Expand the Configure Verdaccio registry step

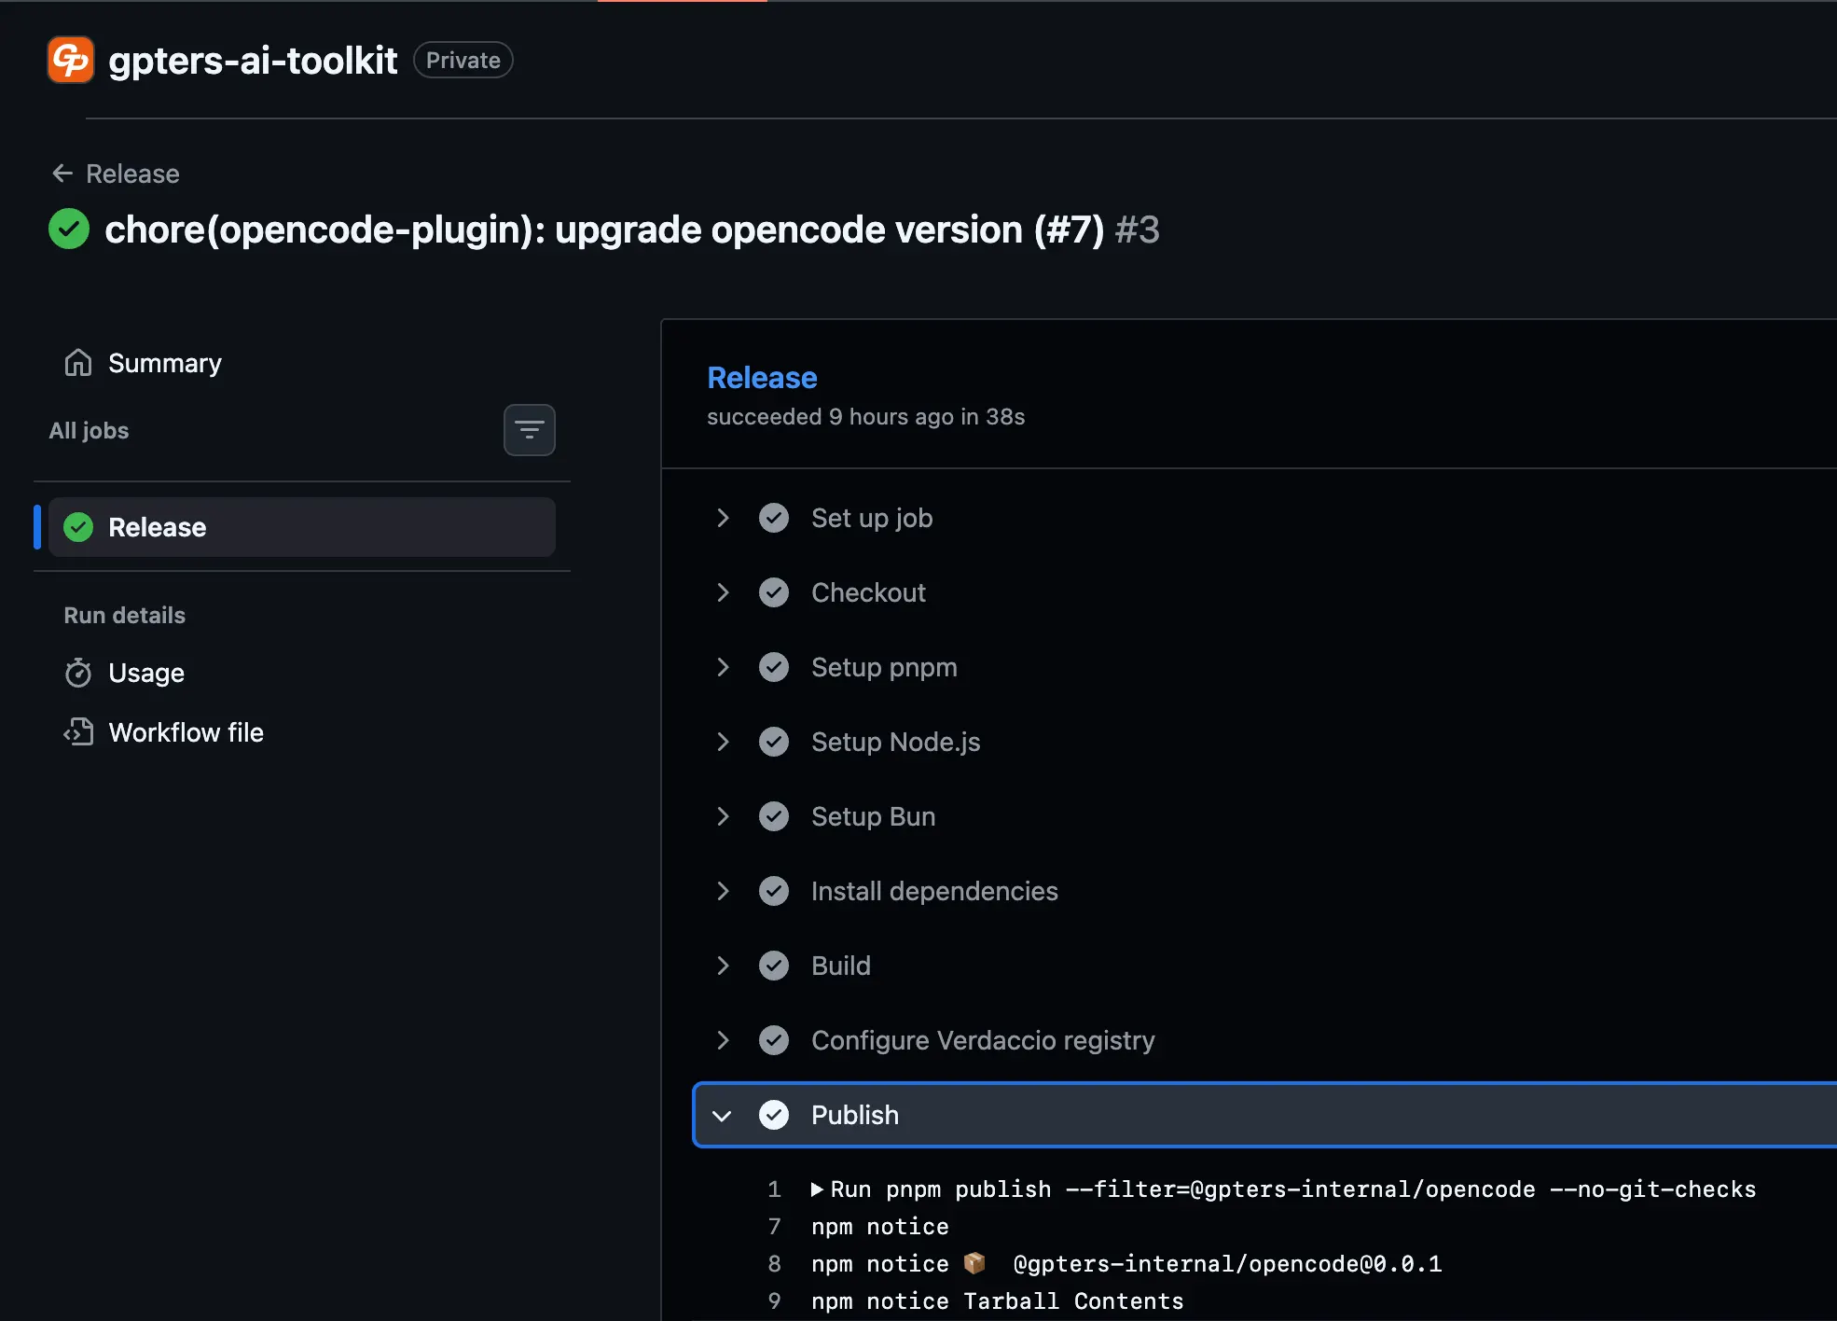[723, 1040]
